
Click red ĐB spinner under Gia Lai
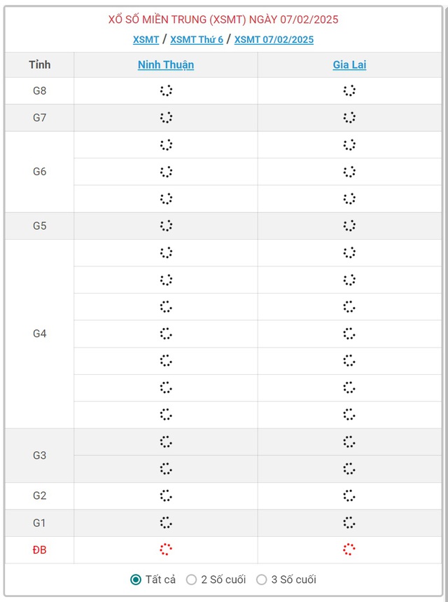click(x=349, y=549)
